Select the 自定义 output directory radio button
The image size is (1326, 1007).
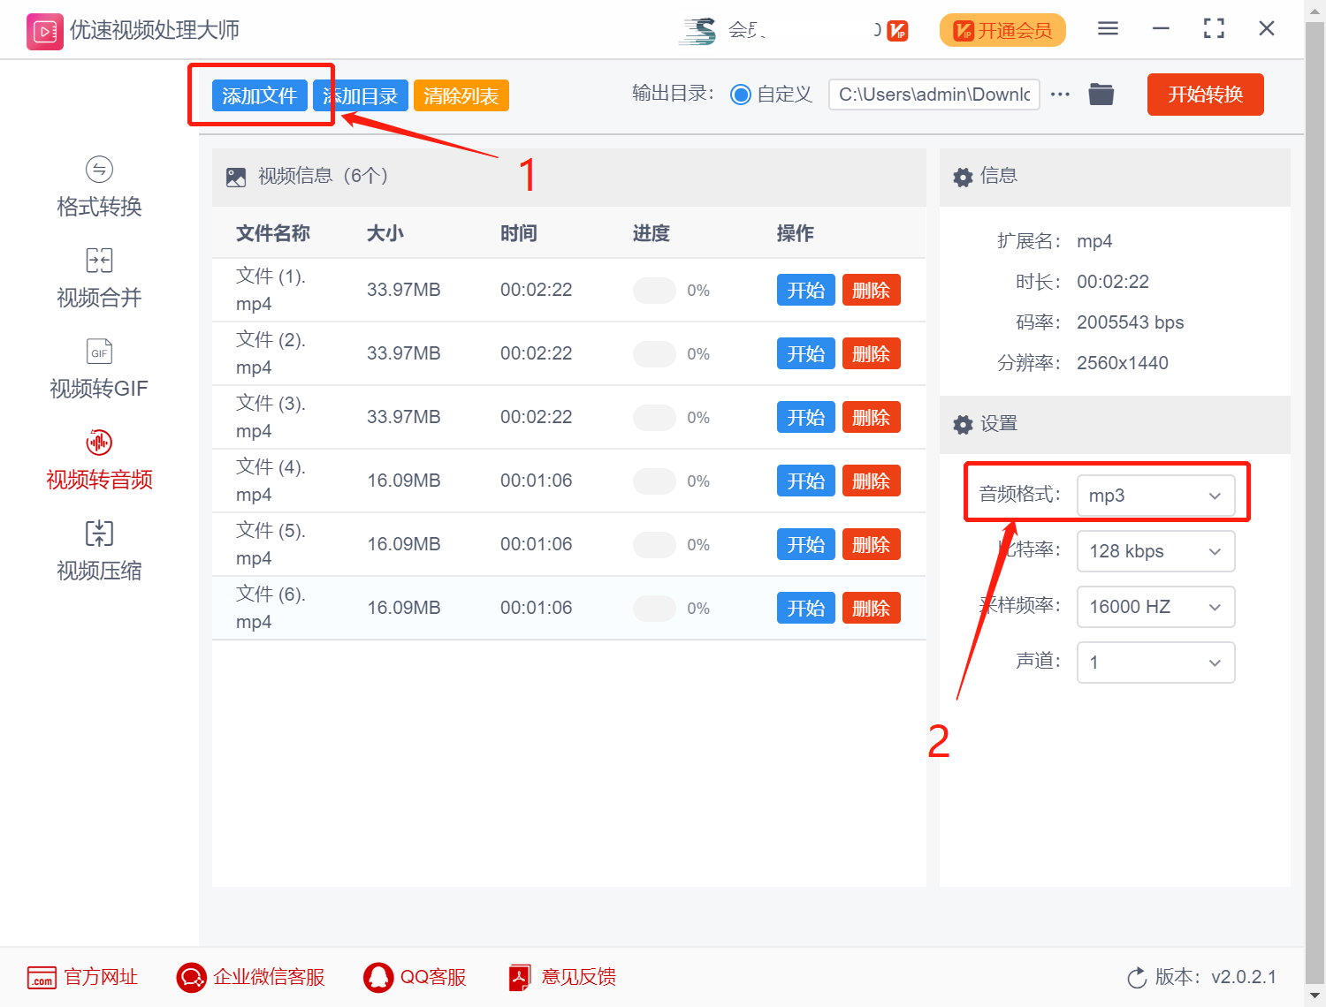(x=741, y=95)
